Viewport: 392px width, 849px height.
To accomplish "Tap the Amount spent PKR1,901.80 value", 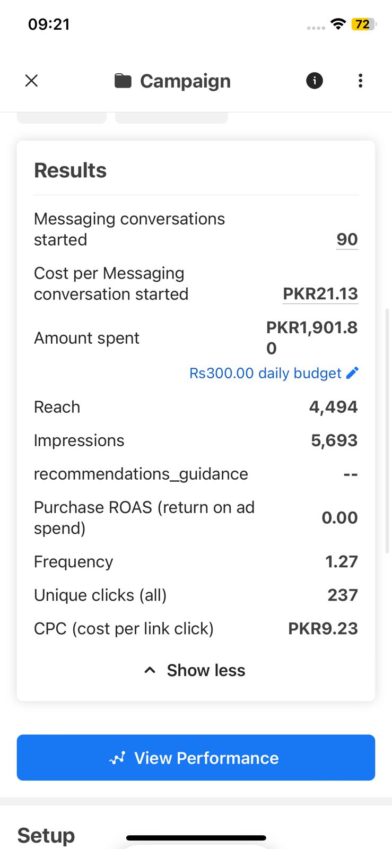I will tap(311, 337).
